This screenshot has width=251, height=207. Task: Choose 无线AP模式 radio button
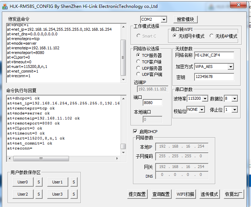pyautogui.click(x=212, y=36)
